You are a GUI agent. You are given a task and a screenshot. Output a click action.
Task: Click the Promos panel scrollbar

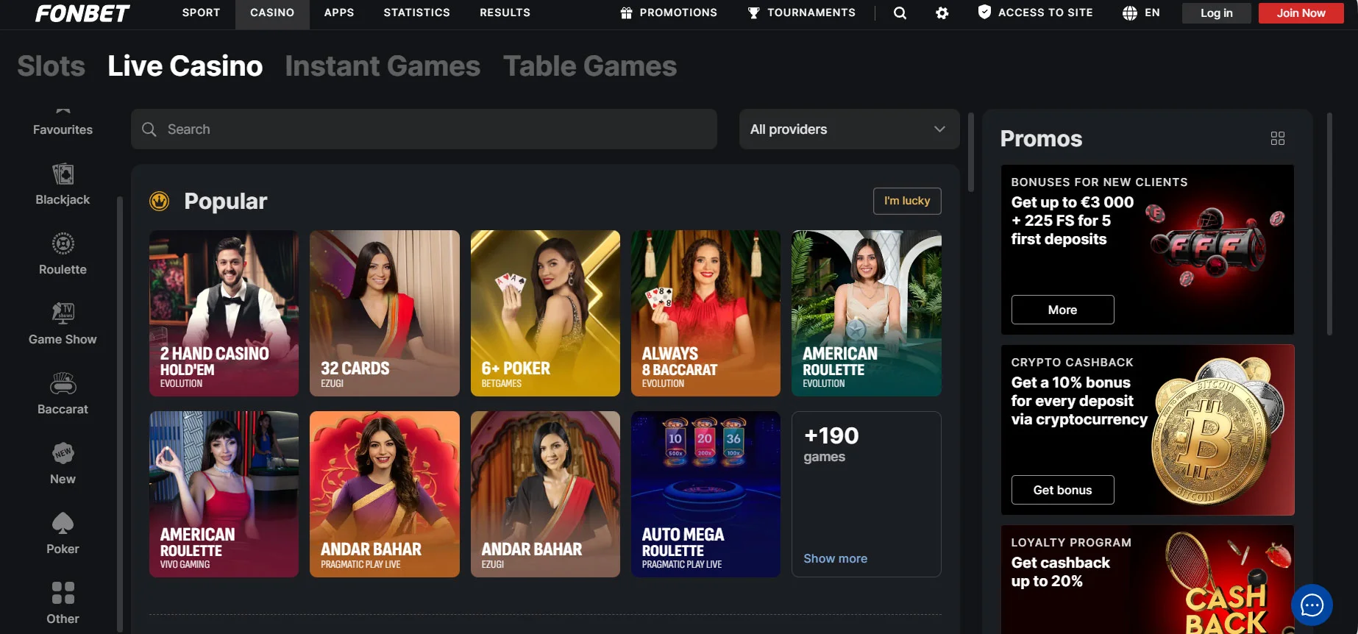(x=1329, y=224)
